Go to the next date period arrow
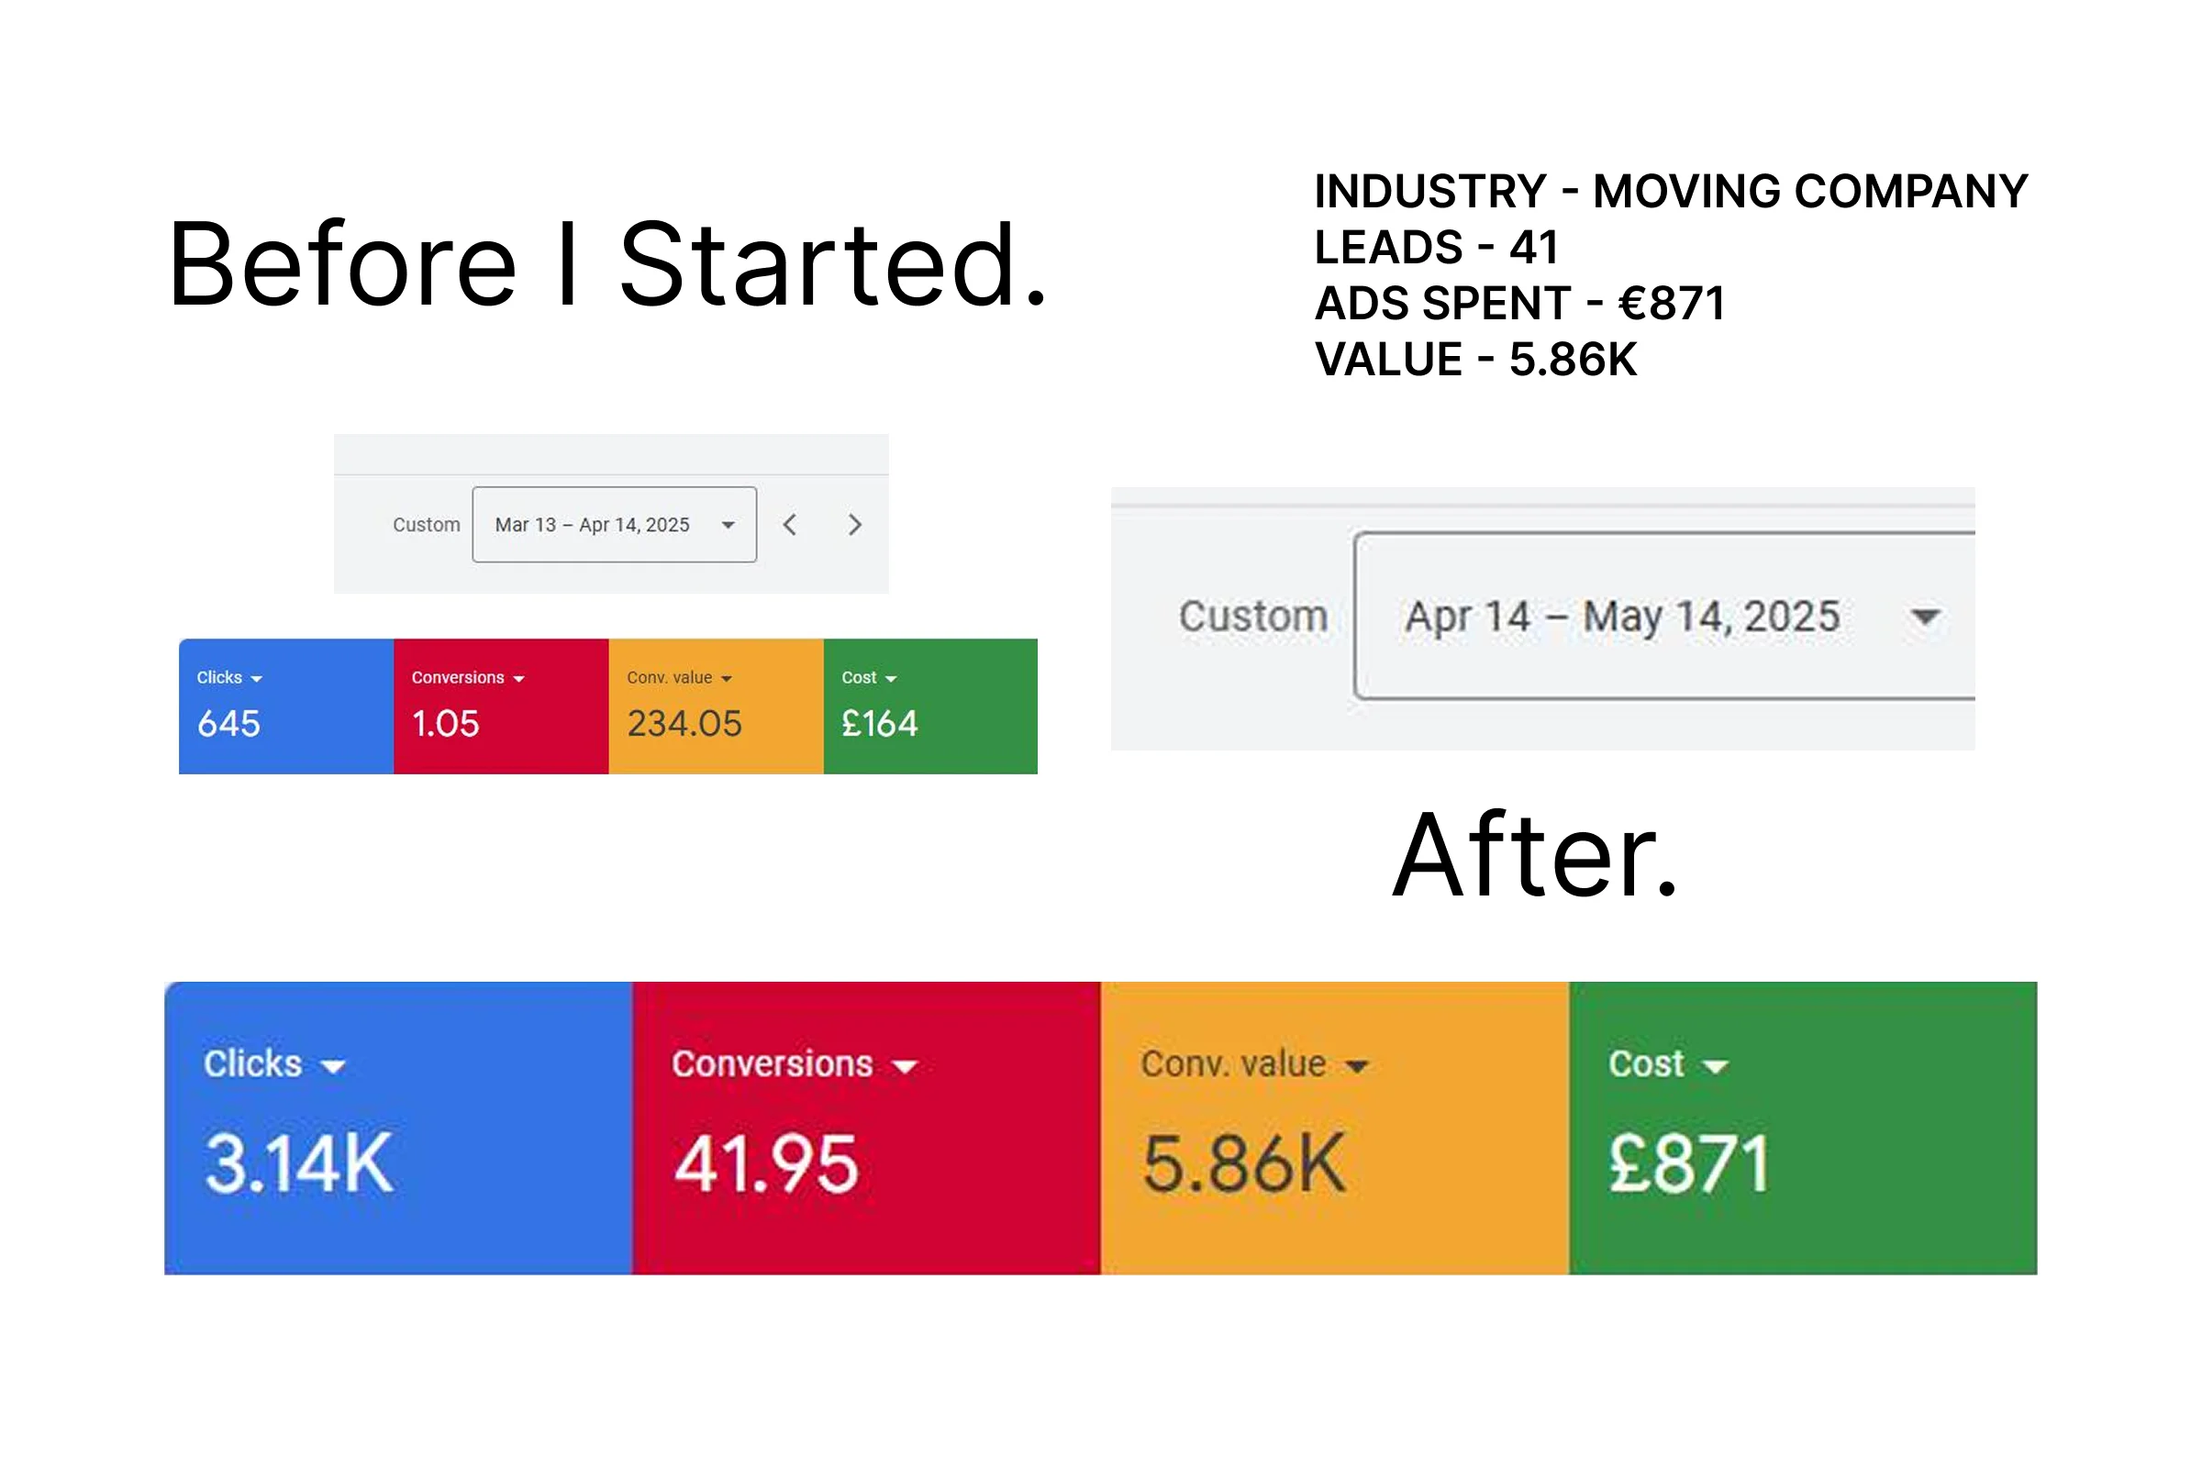Viewport: 2202px width, 1468px height. (x=854, y=525)
